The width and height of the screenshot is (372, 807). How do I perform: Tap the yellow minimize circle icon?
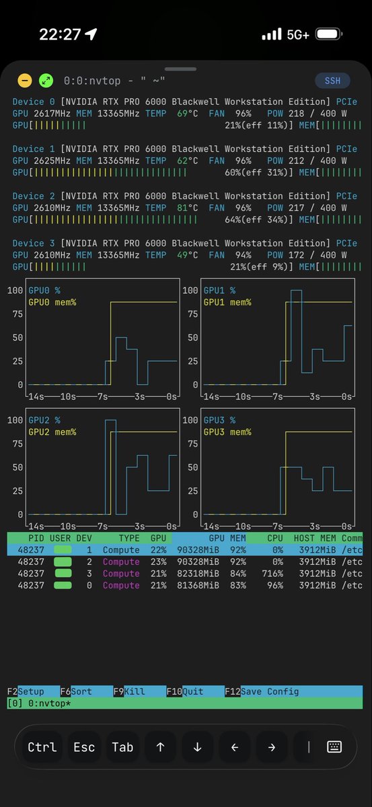coord(25,81)
